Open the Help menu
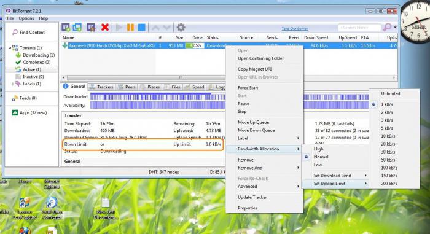430x234 pixels. click(x=44, y=18)
